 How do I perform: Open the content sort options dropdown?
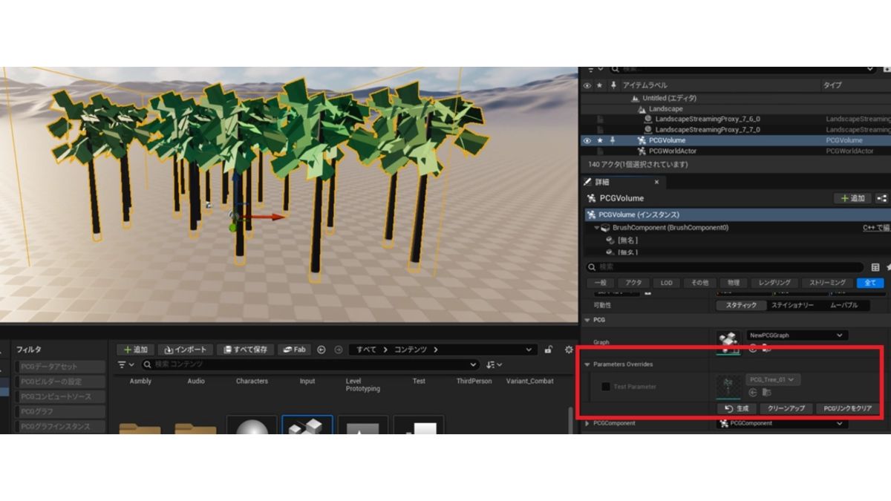(494, 364)
